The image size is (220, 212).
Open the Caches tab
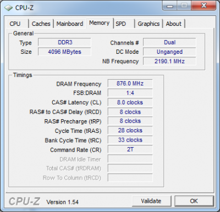(41, 24)
